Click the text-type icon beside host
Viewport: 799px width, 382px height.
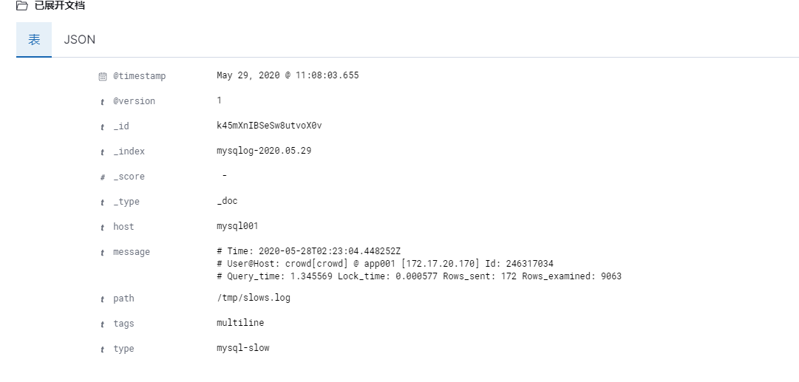103,228
